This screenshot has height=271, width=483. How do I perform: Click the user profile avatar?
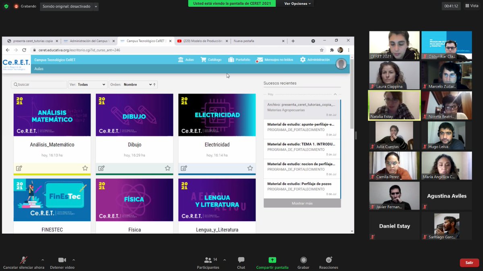341,64
